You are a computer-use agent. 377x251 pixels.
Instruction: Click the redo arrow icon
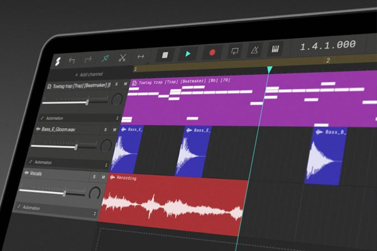(x=88, y=60)
